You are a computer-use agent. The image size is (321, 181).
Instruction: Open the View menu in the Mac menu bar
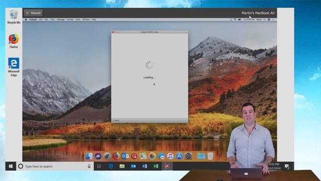(52, 20)
